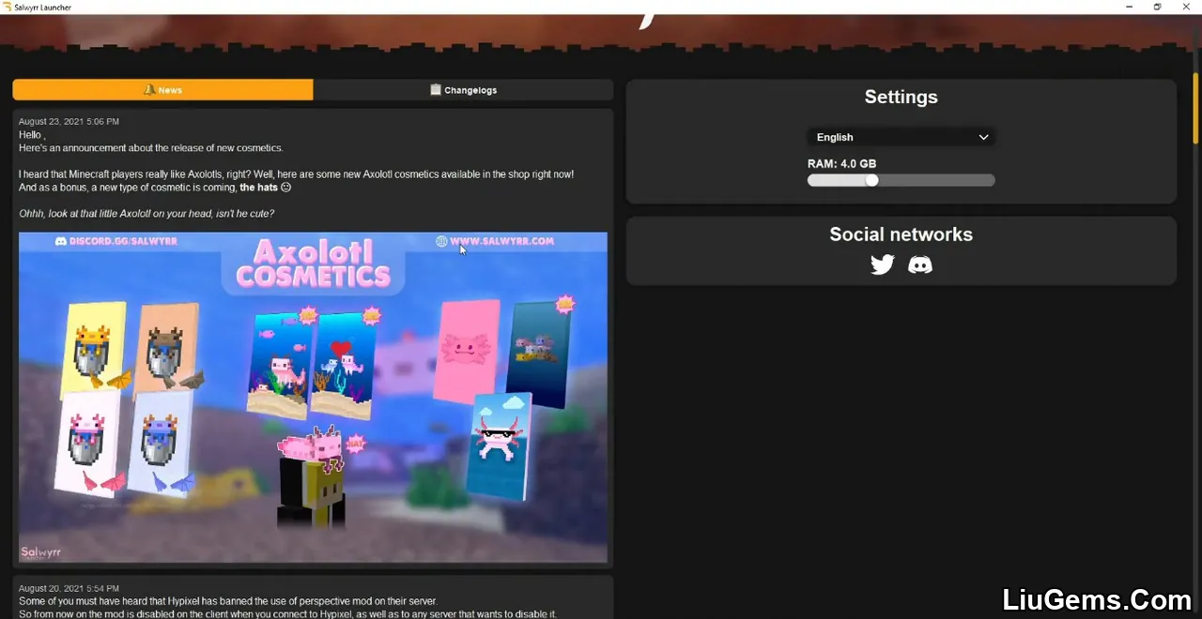Switch to the Changelogs tab
Screen dimensions: 1202x619
click(463, 90)
